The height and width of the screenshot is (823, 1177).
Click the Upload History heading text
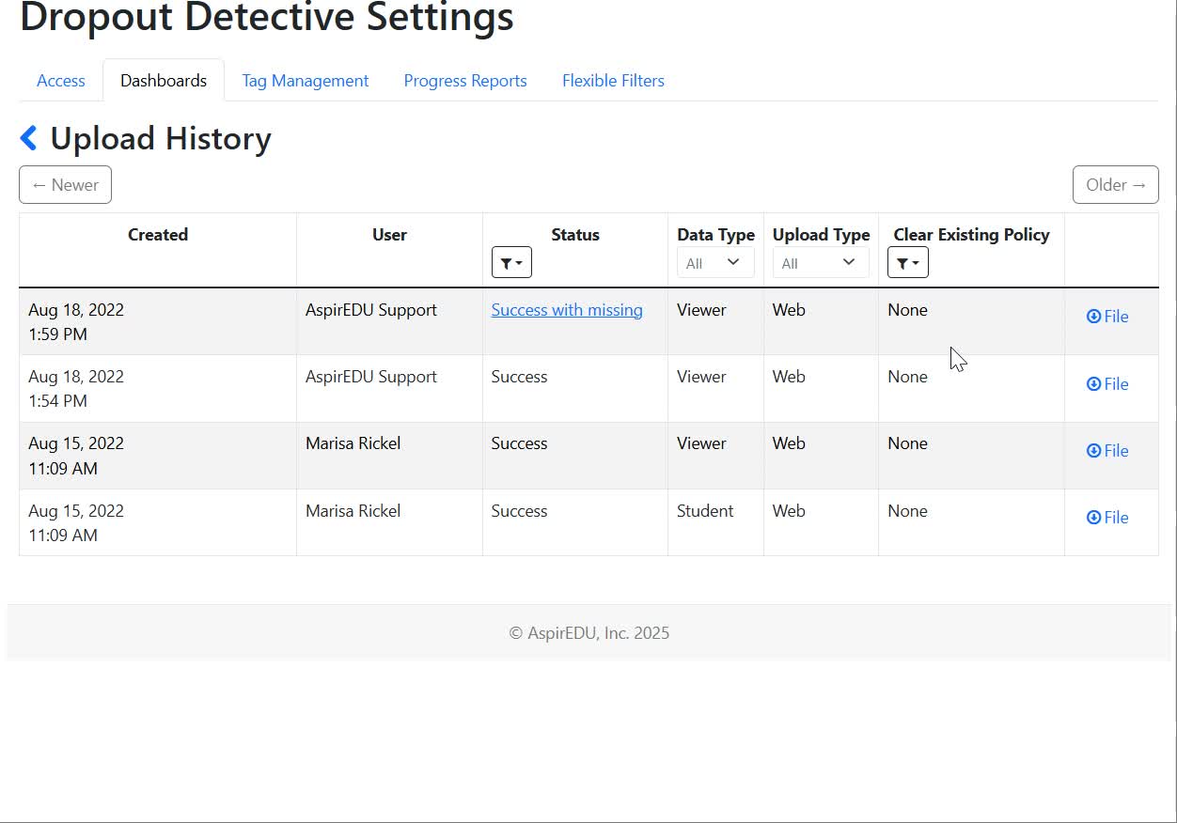(x=161, y=138)
